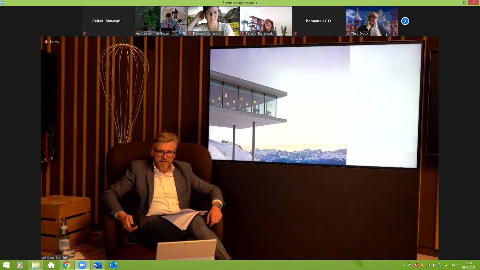The width and height of the screenshot is (480, 270).
Task: Select the Theo Dipoli video thumbnail
Action: pos(372,21)
